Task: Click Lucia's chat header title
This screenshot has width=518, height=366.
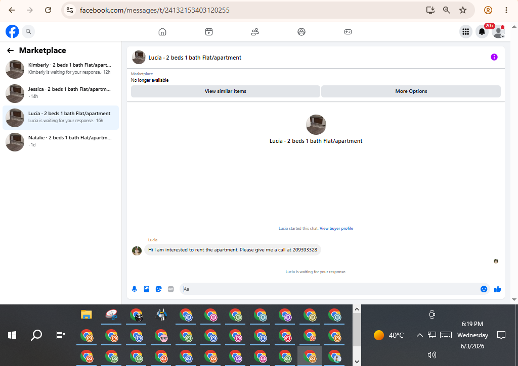Action: tap(195, 58)
